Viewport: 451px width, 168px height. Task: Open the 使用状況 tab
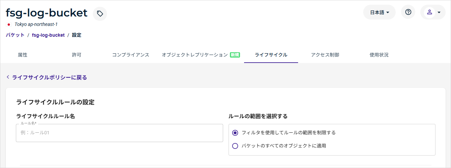tap(379, 55)
